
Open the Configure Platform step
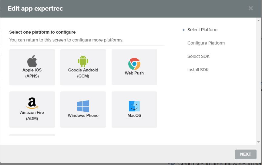(206, 43)
